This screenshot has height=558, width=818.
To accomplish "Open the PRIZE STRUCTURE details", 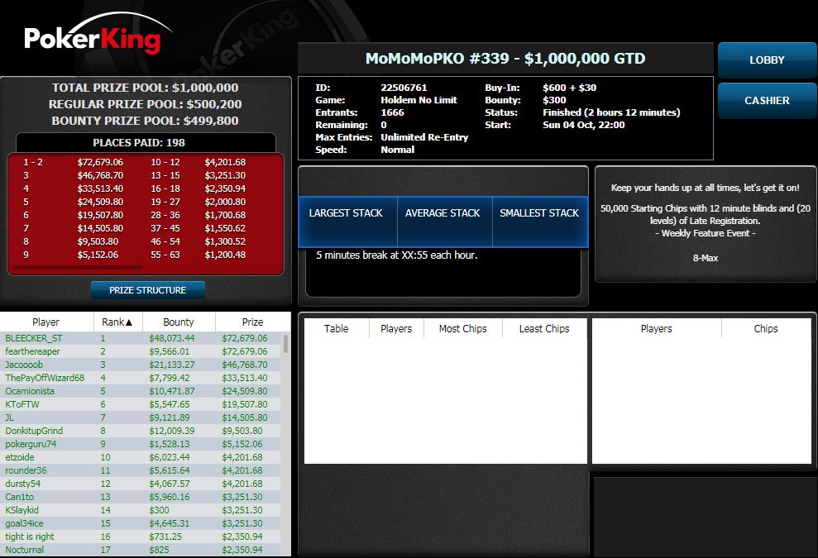I will [147, 290].
